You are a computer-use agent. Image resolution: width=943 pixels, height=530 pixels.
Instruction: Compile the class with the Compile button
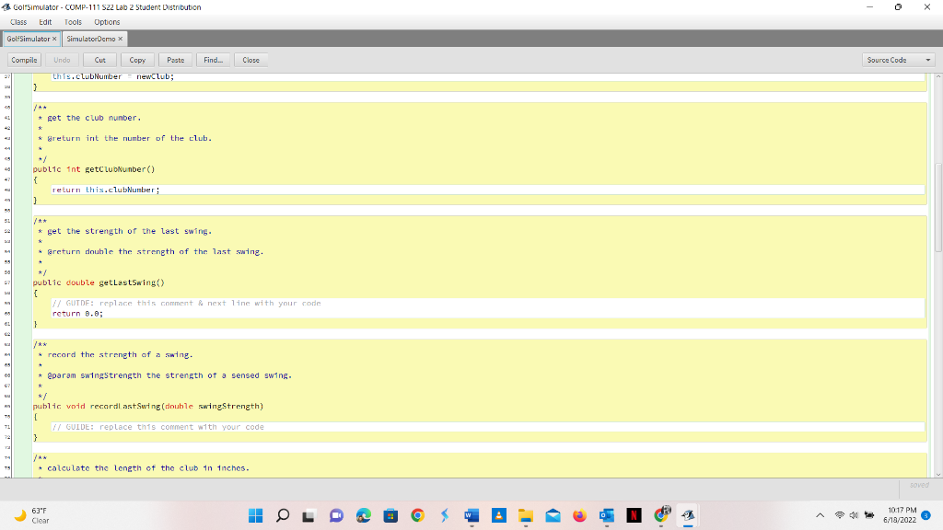(24, 60)
